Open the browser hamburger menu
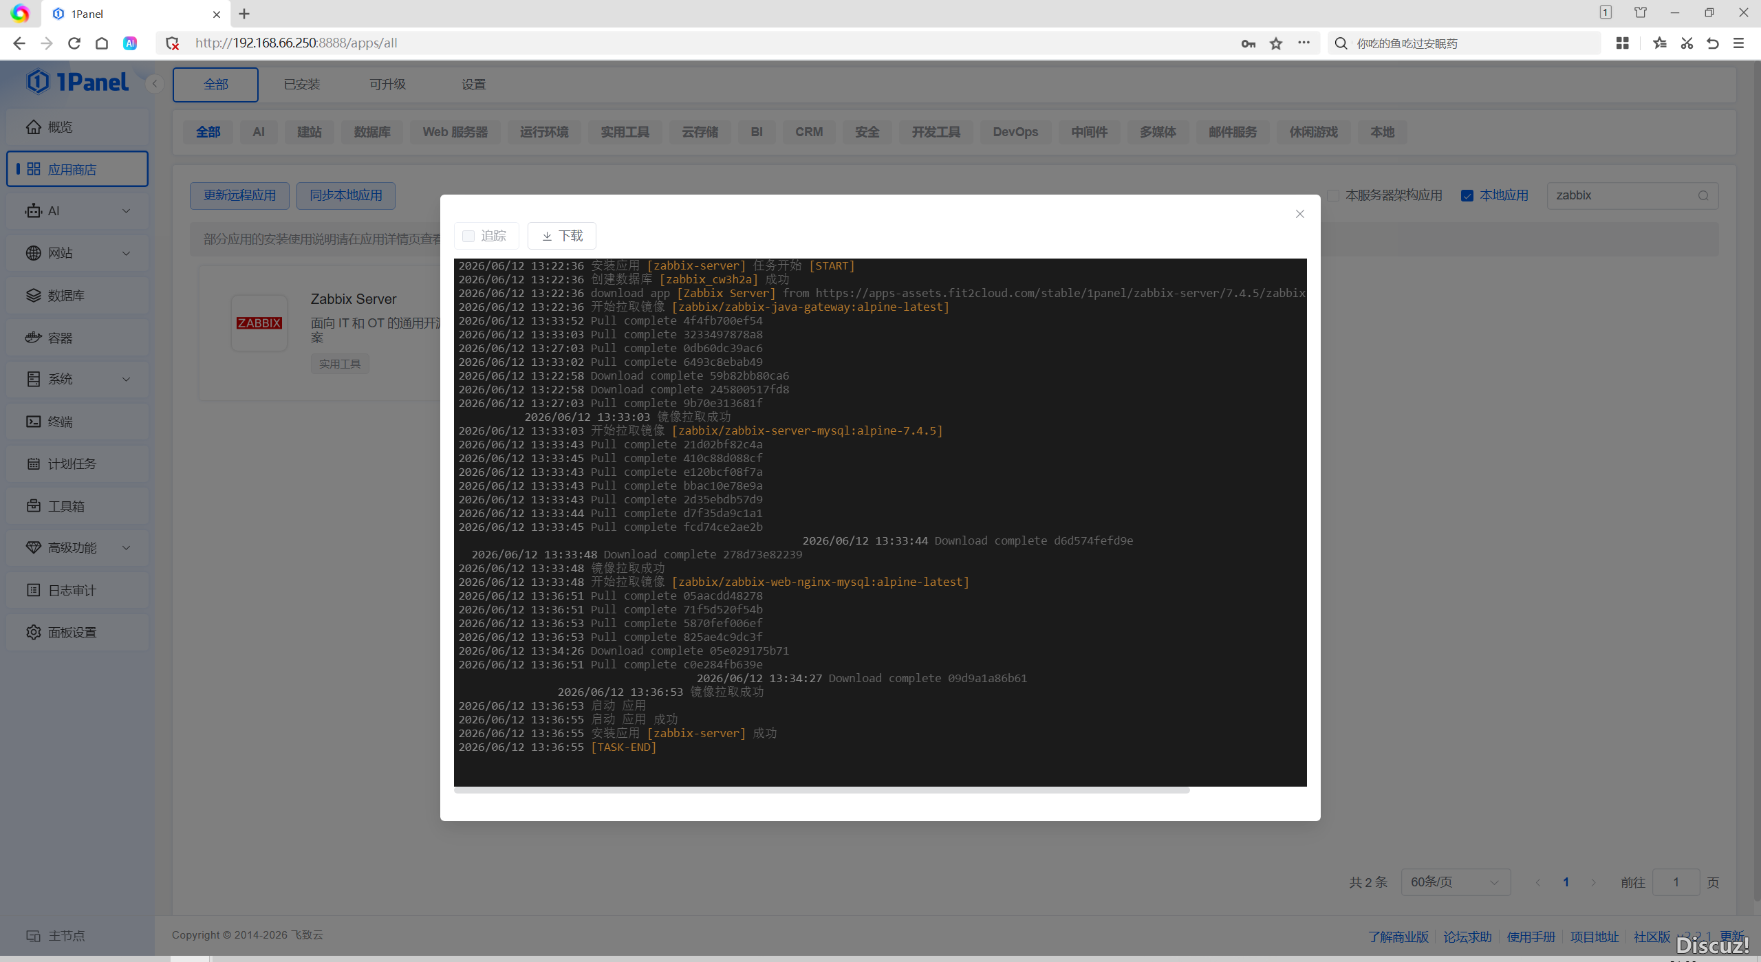 [1738, 43]
